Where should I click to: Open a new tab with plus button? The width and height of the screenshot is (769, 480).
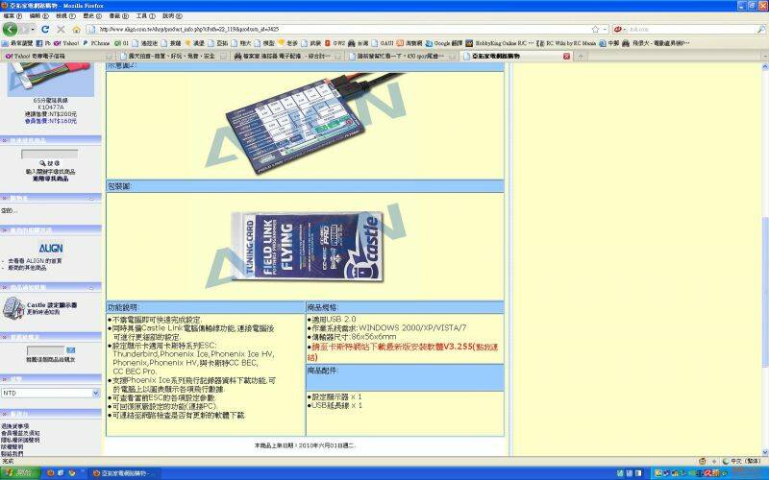click(581, 57)
